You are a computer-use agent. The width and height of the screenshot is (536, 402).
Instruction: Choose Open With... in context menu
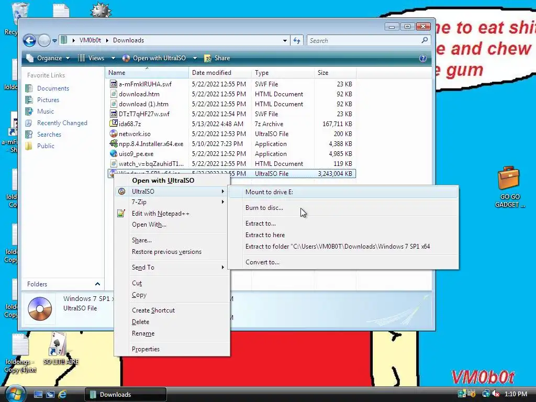172,225
